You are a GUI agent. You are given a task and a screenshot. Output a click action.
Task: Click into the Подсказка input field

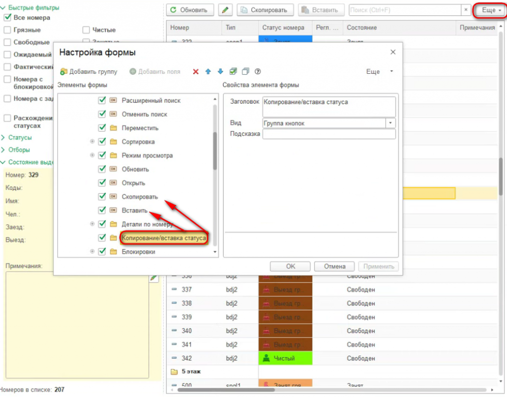click(329, 134)
